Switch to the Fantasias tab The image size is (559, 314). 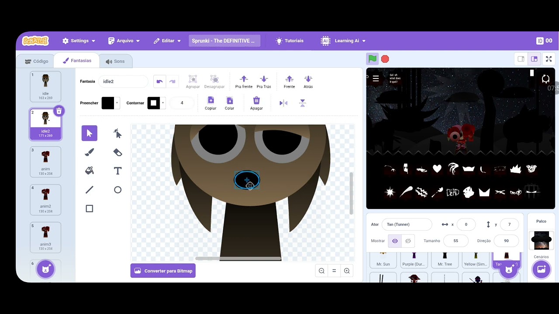click(x=77, y=61)
